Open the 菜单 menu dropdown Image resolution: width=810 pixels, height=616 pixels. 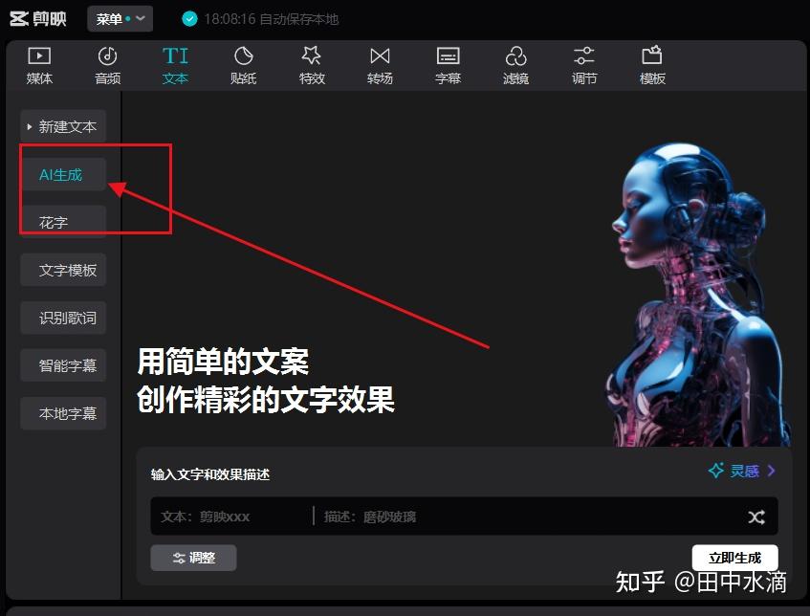120,19
